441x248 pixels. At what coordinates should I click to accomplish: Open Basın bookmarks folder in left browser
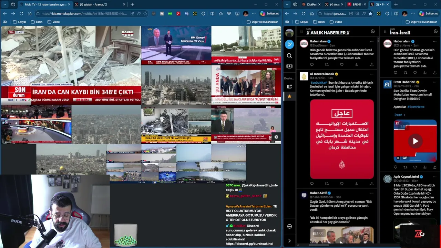click(37, 22)
